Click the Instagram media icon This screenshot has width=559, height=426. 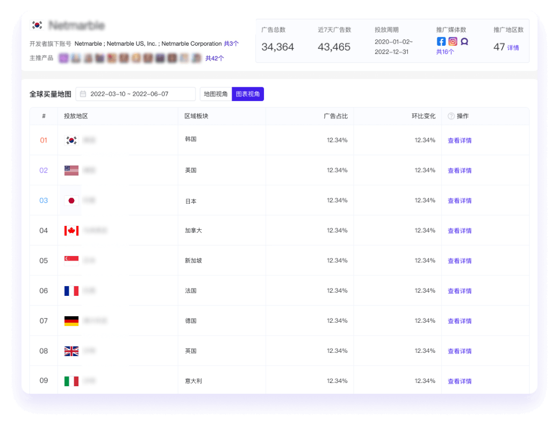453,41
